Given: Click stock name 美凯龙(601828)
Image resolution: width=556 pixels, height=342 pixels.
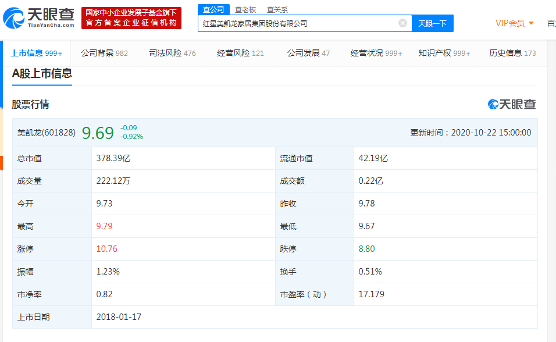Looking at the screenshot, I should click(47, 133).
